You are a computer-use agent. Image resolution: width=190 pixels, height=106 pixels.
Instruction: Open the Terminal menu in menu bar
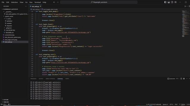tap(37, 2)
